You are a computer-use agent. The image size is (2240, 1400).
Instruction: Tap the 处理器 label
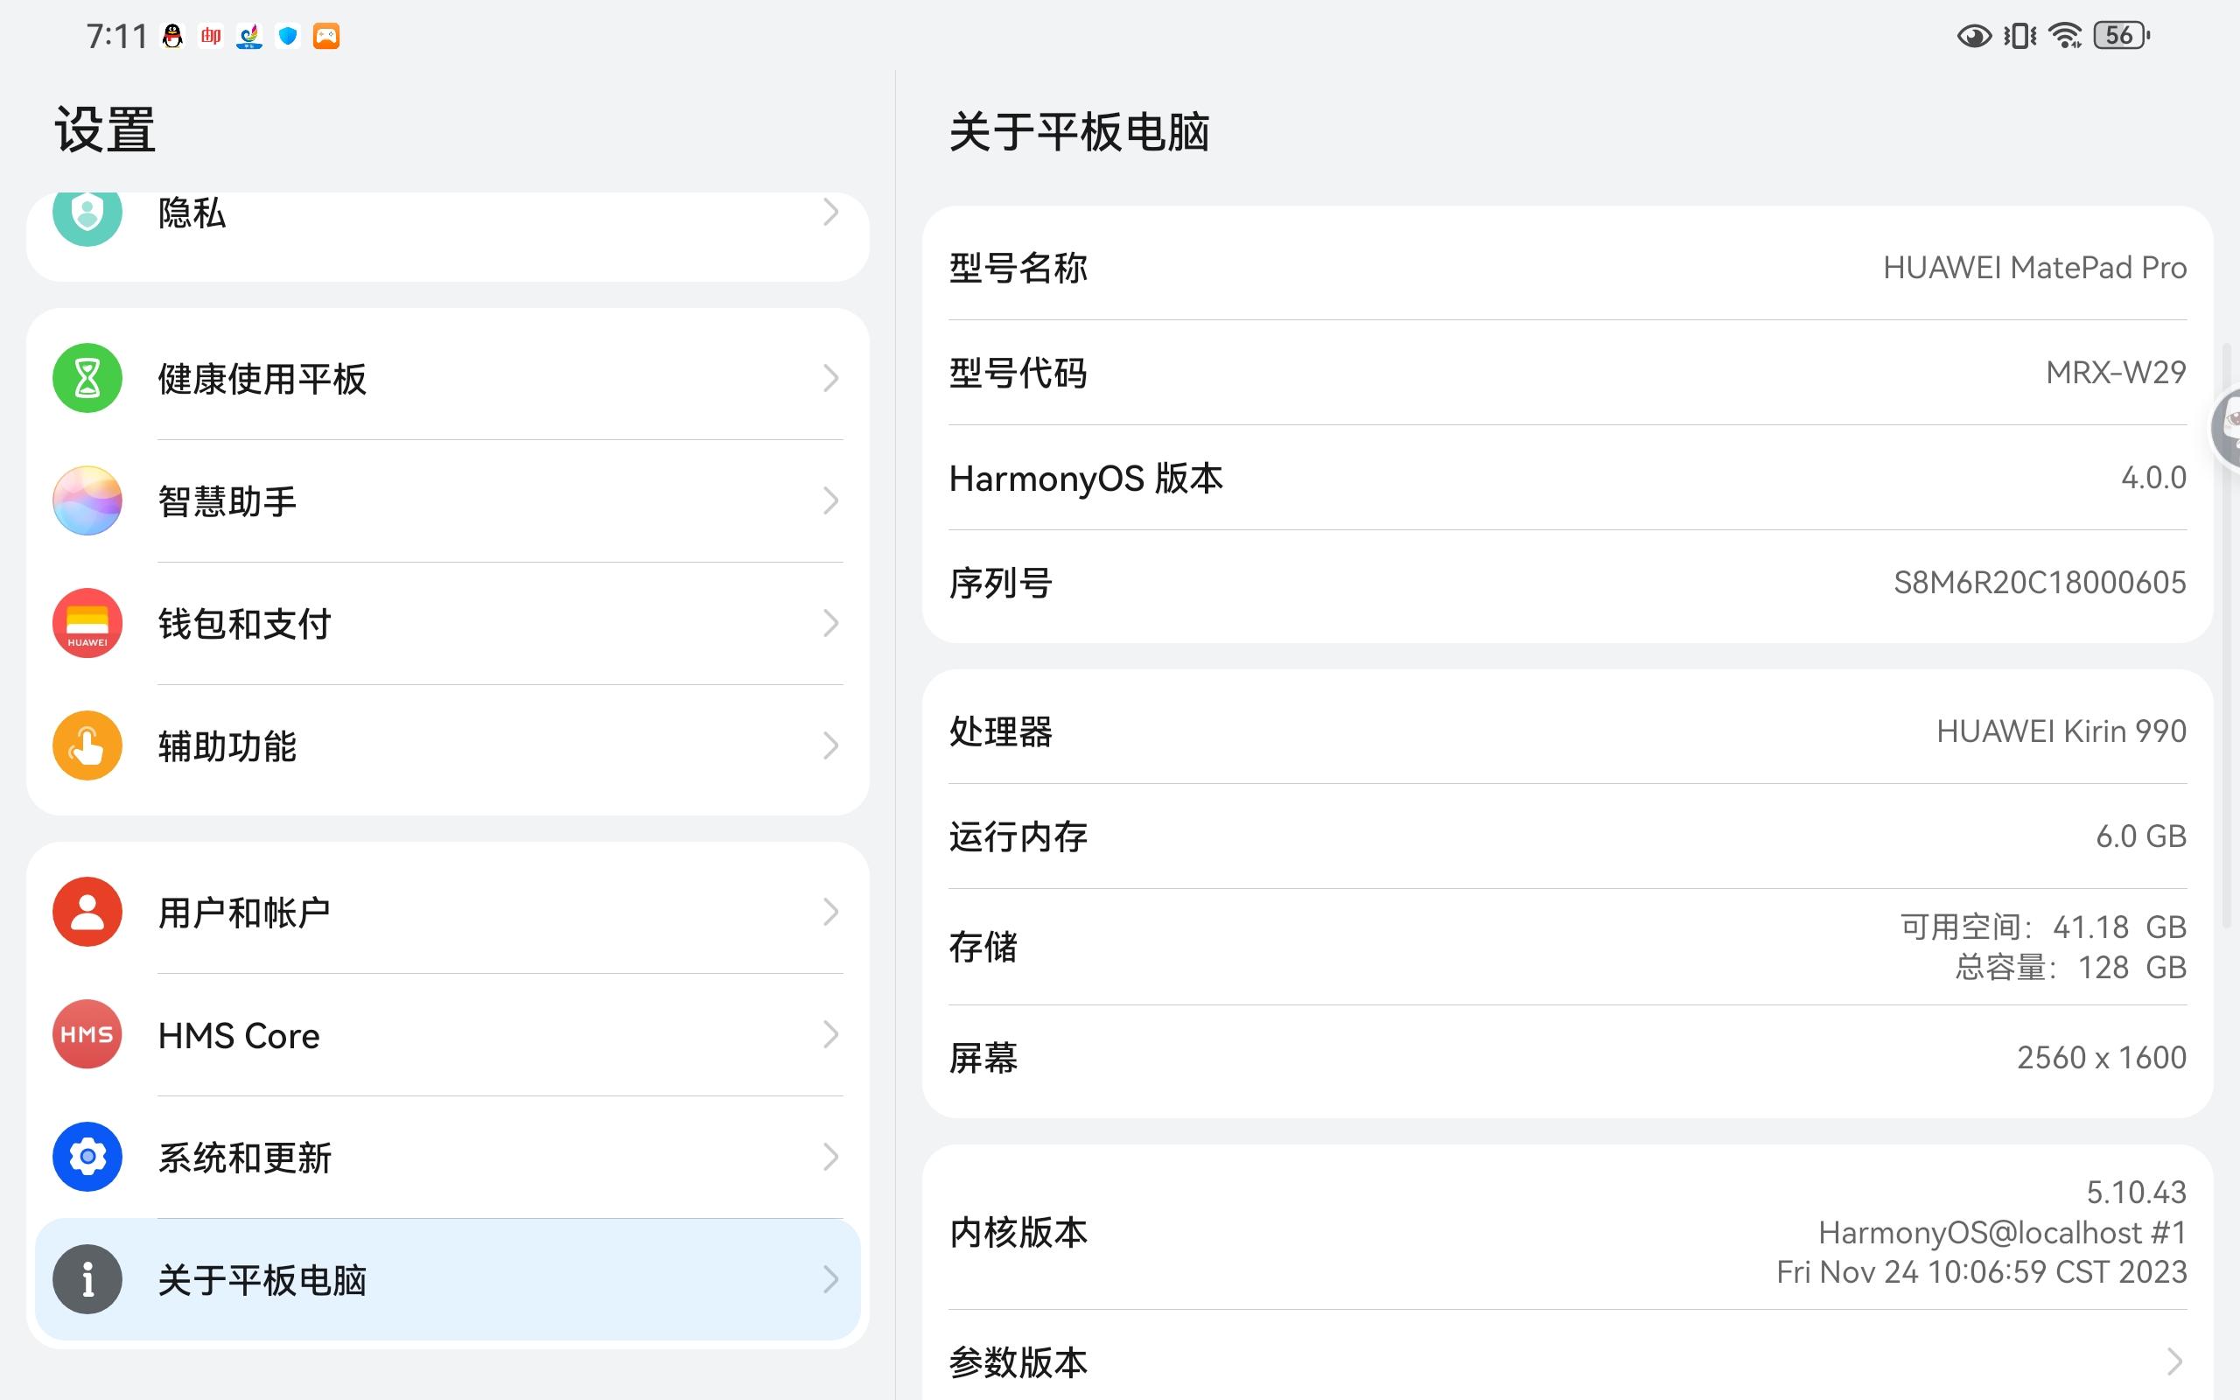click(x=1001, y=731)
